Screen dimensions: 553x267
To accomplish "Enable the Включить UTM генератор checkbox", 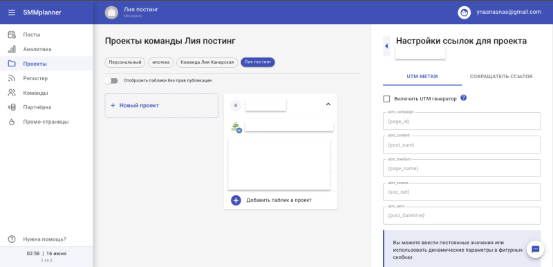I will 386,99.
